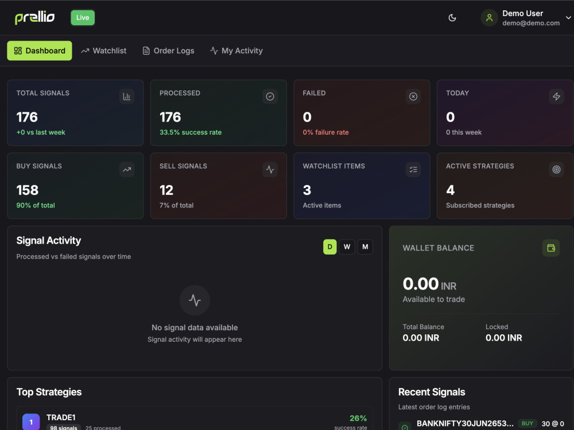Click the 33.5% success rate text
Screen dimensions: 574x430
click(191, 132)
